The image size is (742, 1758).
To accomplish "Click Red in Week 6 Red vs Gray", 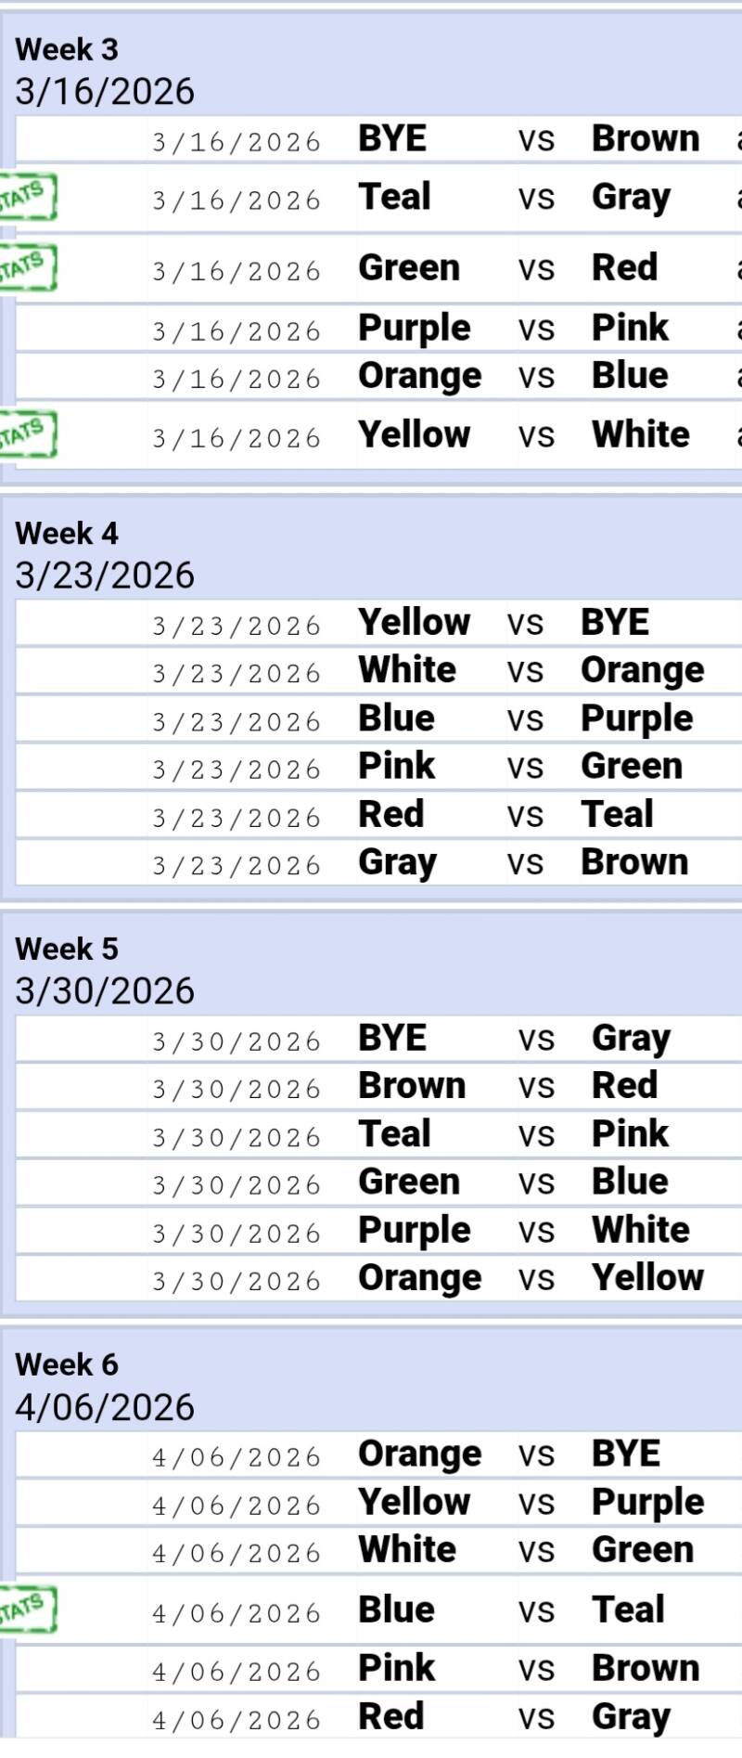I will click(391, 1716).
